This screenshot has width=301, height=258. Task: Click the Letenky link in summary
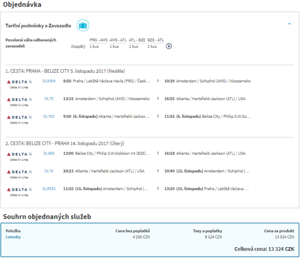pyautogui.click(x=13, y=237)
